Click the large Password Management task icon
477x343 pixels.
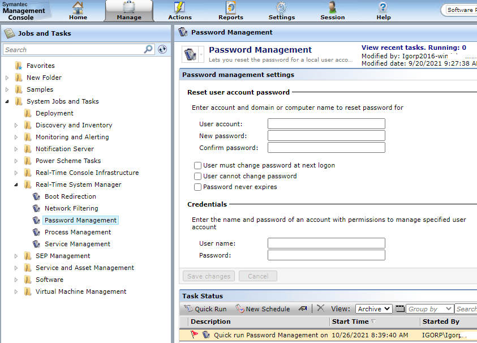click(x=191, y=54)
